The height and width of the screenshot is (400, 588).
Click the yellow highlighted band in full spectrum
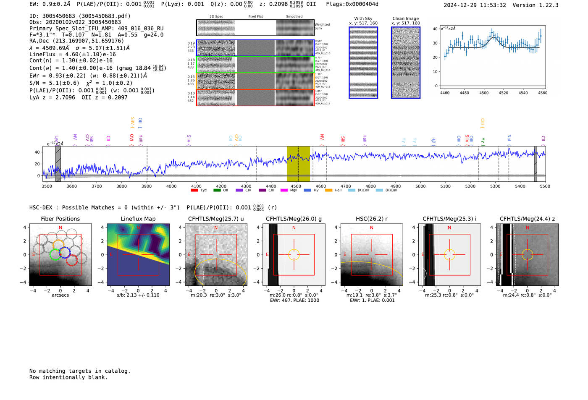[x=298, y=164]
